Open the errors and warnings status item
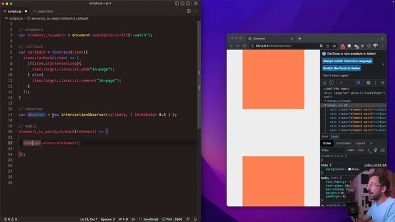This screenshot has height=222, width=395. 10,220
